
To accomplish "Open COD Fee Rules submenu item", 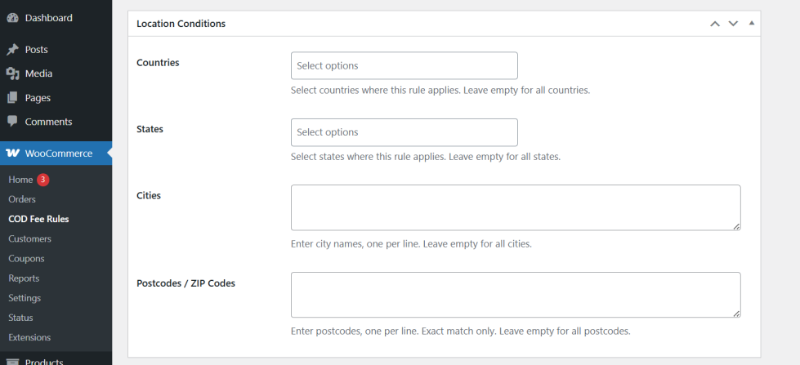I will click(38, 219).
